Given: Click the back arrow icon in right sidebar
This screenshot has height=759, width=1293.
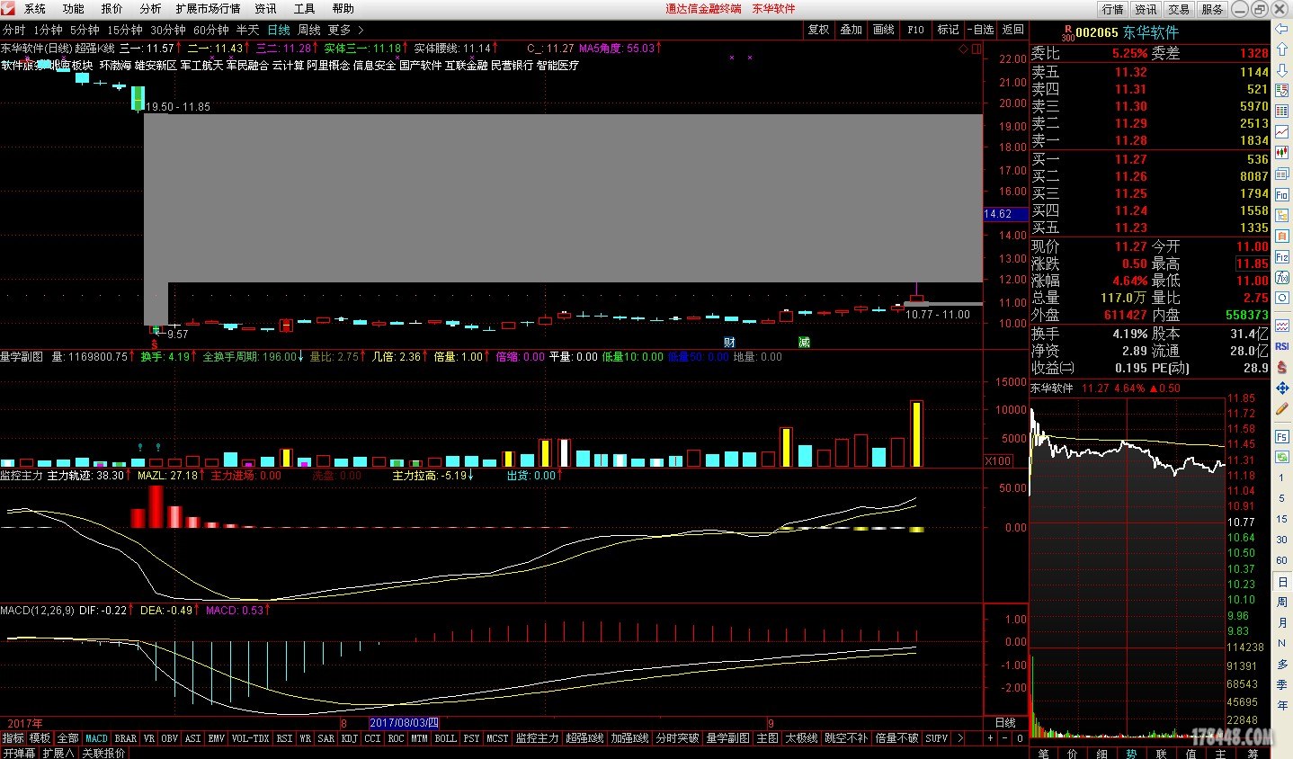Looking at the screenshot, I should coord(1282,30).
